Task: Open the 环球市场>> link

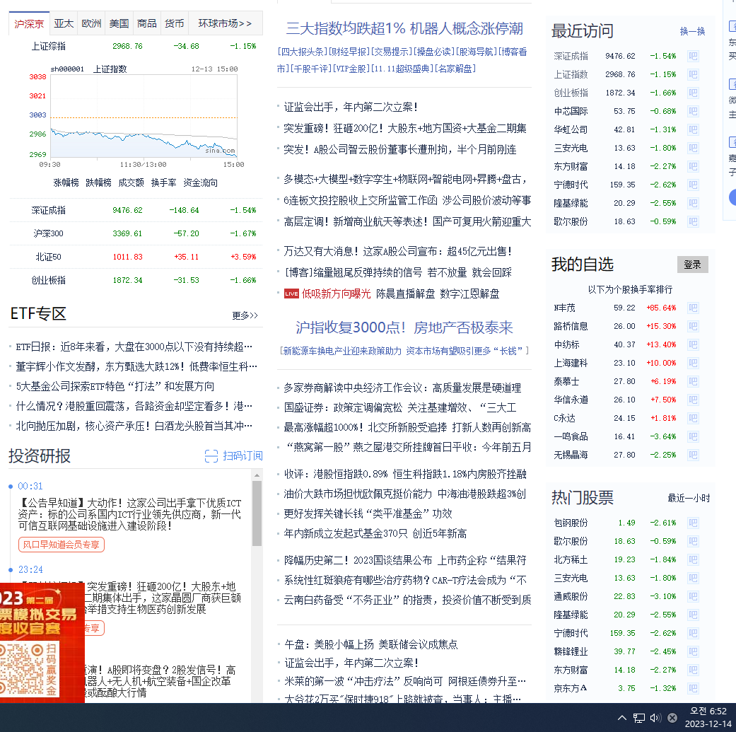Action: point(225,23)
